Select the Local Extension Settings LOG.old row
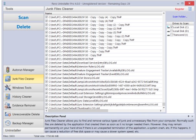The height and width of the screenshot is (140, 196). click(103, 93)
